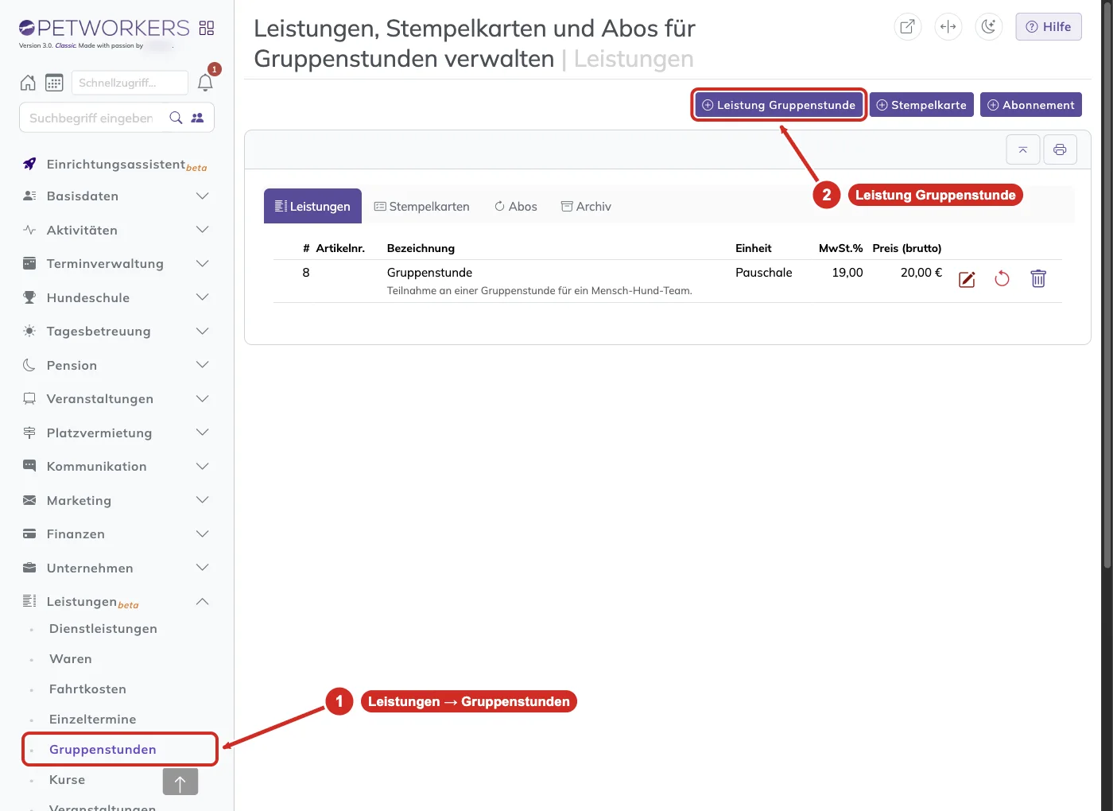Open Gruppenstunden in the sidebar
Screen dimensions: 1113x811
pyautogui.click(x=103, y=750)
